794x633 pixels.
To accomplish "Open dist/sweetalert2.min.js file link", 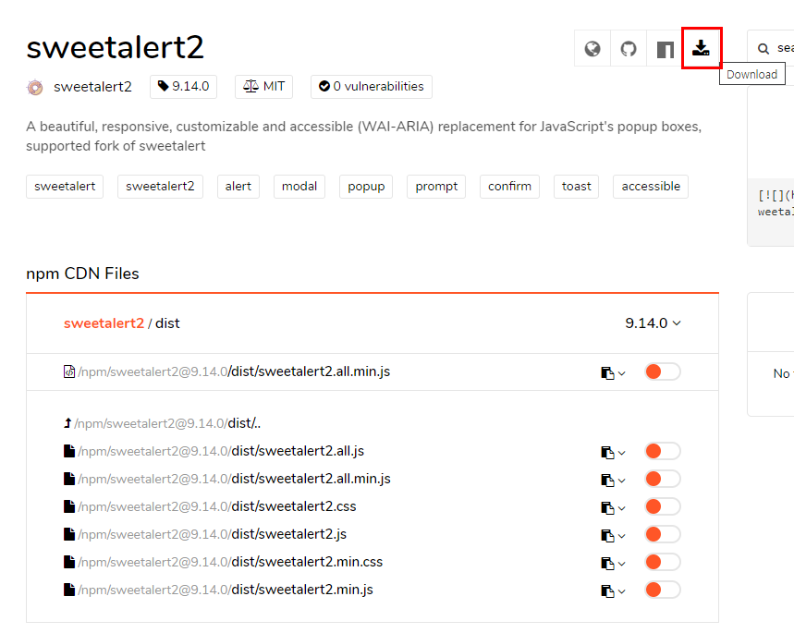I will tap(226, 590).
